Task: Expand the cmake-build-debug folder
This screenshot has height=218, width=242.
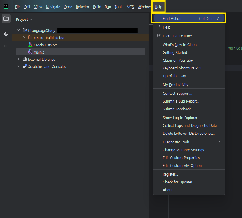Action: point(24,37)
